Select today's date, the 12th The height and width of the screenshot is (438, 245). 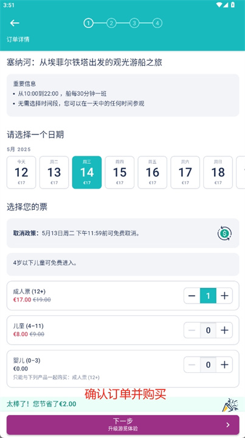pos(21,172)
